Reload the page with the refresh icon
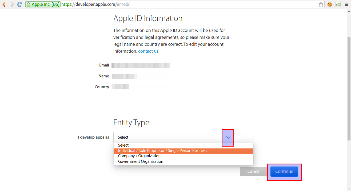The image size is (351, 191). (19, 4)
